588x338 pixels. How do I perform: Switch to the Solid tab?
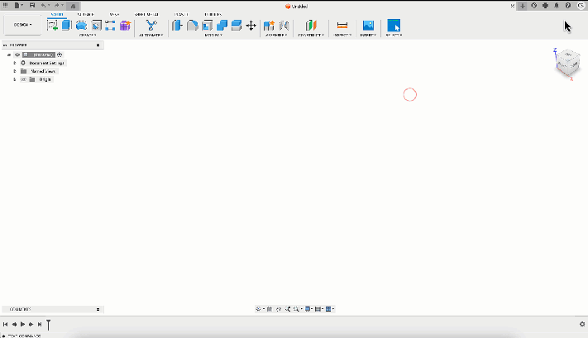pos(57,14)
